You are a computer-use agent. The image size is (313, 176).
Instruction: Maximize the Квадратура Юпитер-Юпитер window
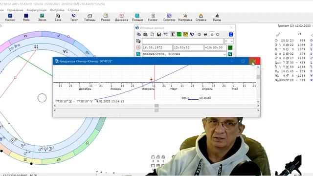[243, 61]
